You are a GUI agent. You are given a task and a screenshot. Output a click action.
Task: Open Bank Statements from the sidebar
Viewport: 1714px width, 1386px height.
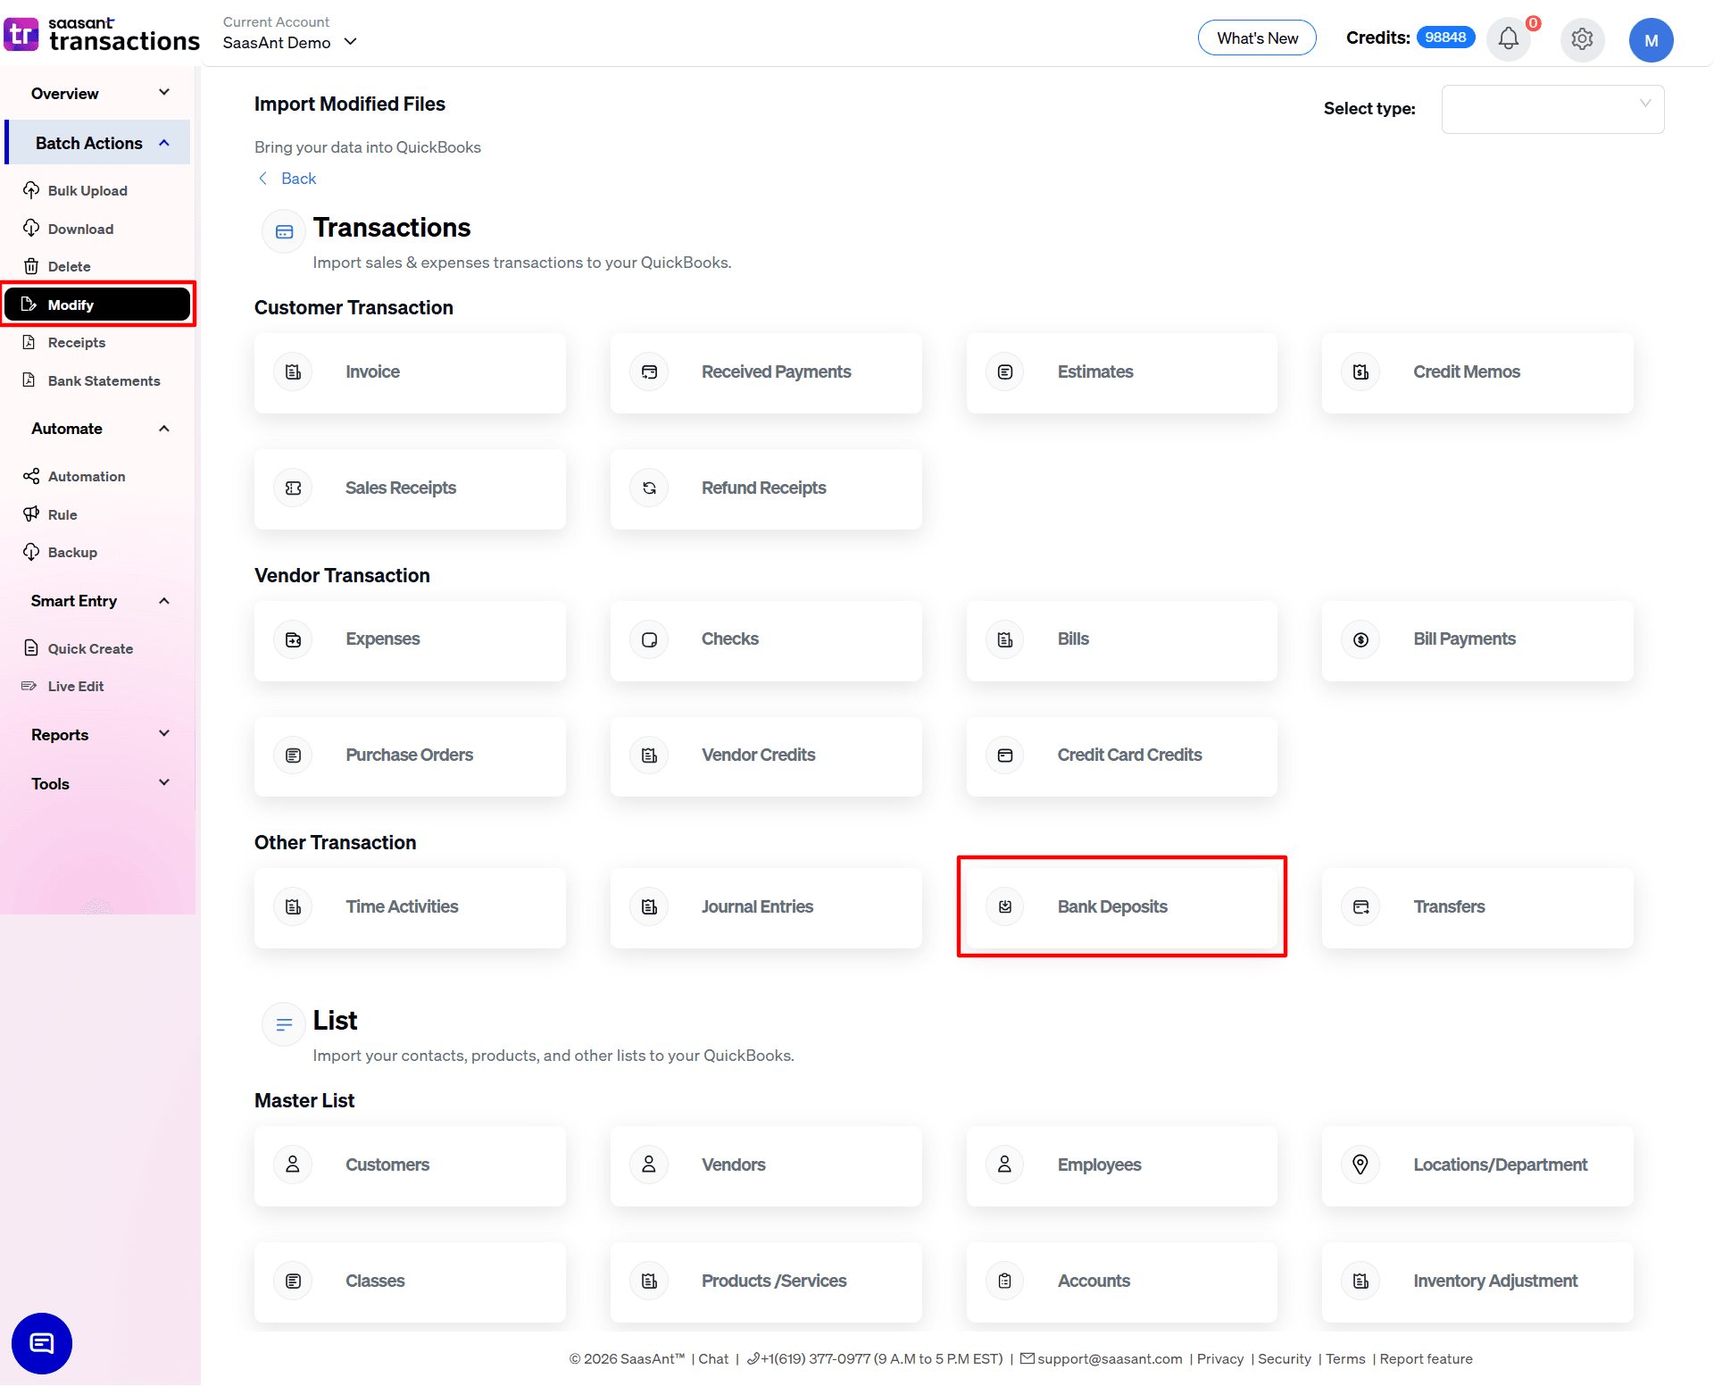pyautogui.click(x=104, y=380)
